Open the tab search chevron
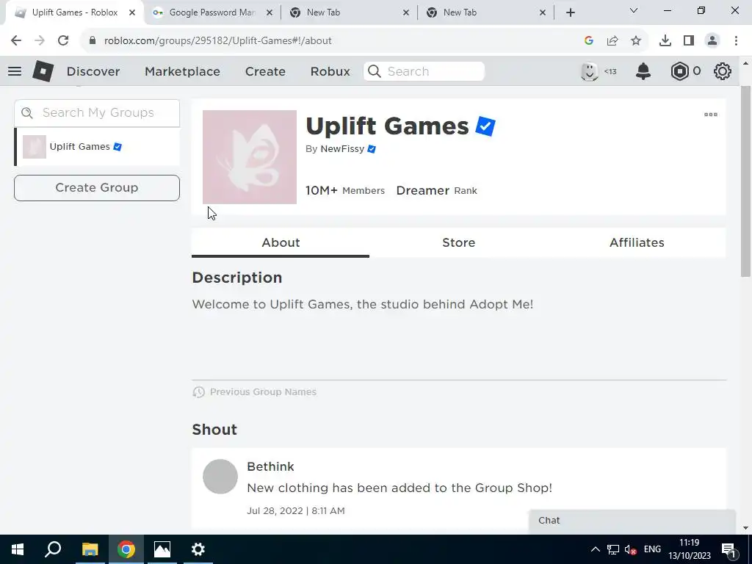The image size is (752, 564). pyautogui.click(x=634, y=10)
